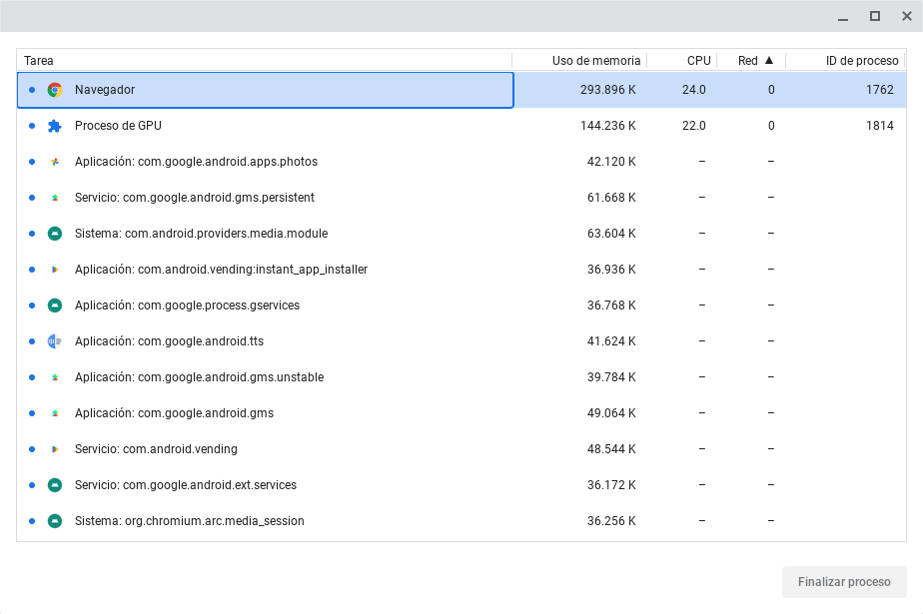Click the Play Store icon beside instant_app_installer
This screenshot has width=923, height=614.
pyautogui.click(x=55, y=269)
